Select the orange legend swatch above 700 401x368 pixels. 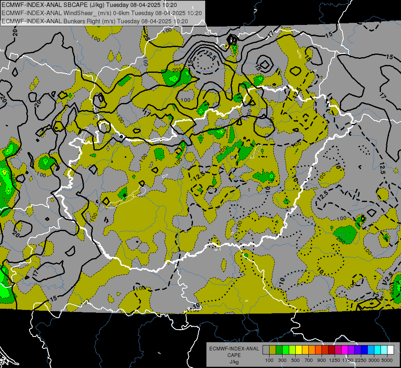click(312, 350)
